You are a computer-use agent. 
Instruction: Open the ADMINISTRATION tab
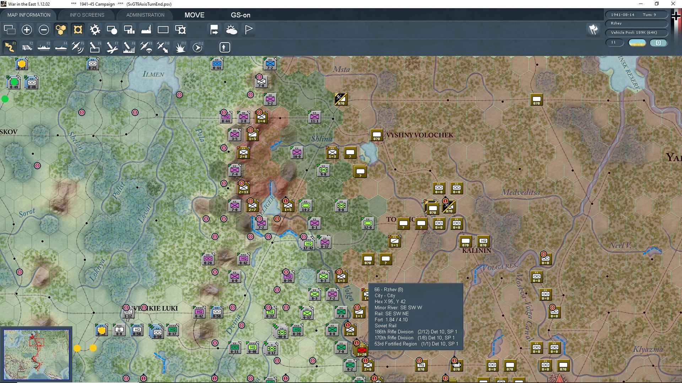point(145,15)
